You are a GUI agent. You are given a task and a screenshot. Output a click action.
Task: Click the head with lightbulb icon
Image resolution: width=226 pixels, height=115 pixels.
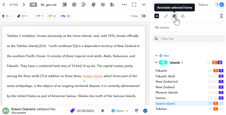tap(93, 5)
